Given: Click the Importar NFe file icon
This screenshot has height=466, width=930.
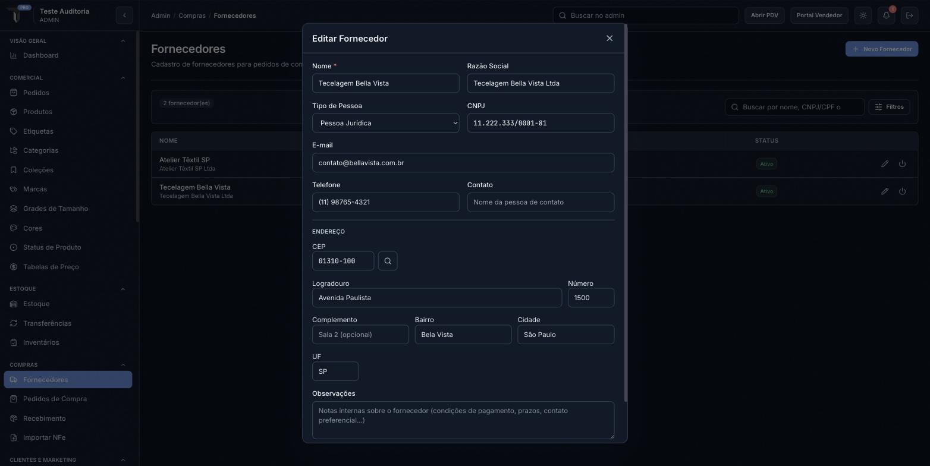Looking at the screenshot, I should point(14,437).
